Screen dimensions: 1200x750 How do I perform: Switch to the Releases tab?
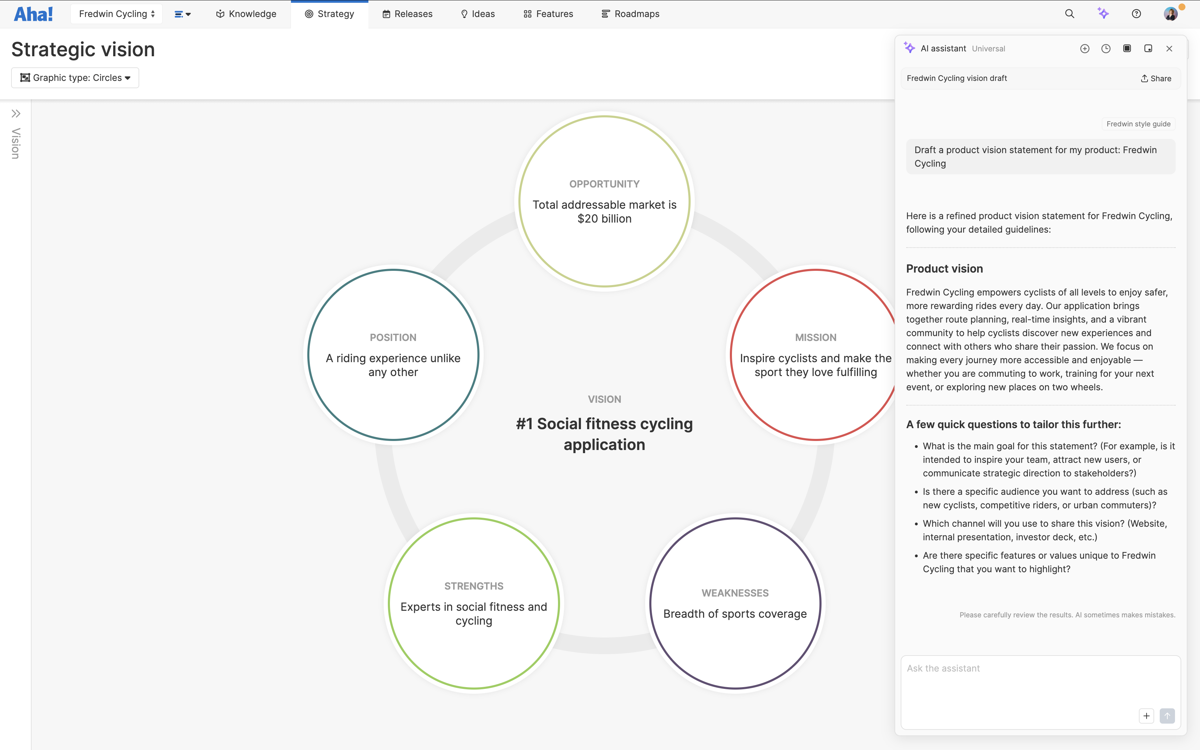point(407,14)
